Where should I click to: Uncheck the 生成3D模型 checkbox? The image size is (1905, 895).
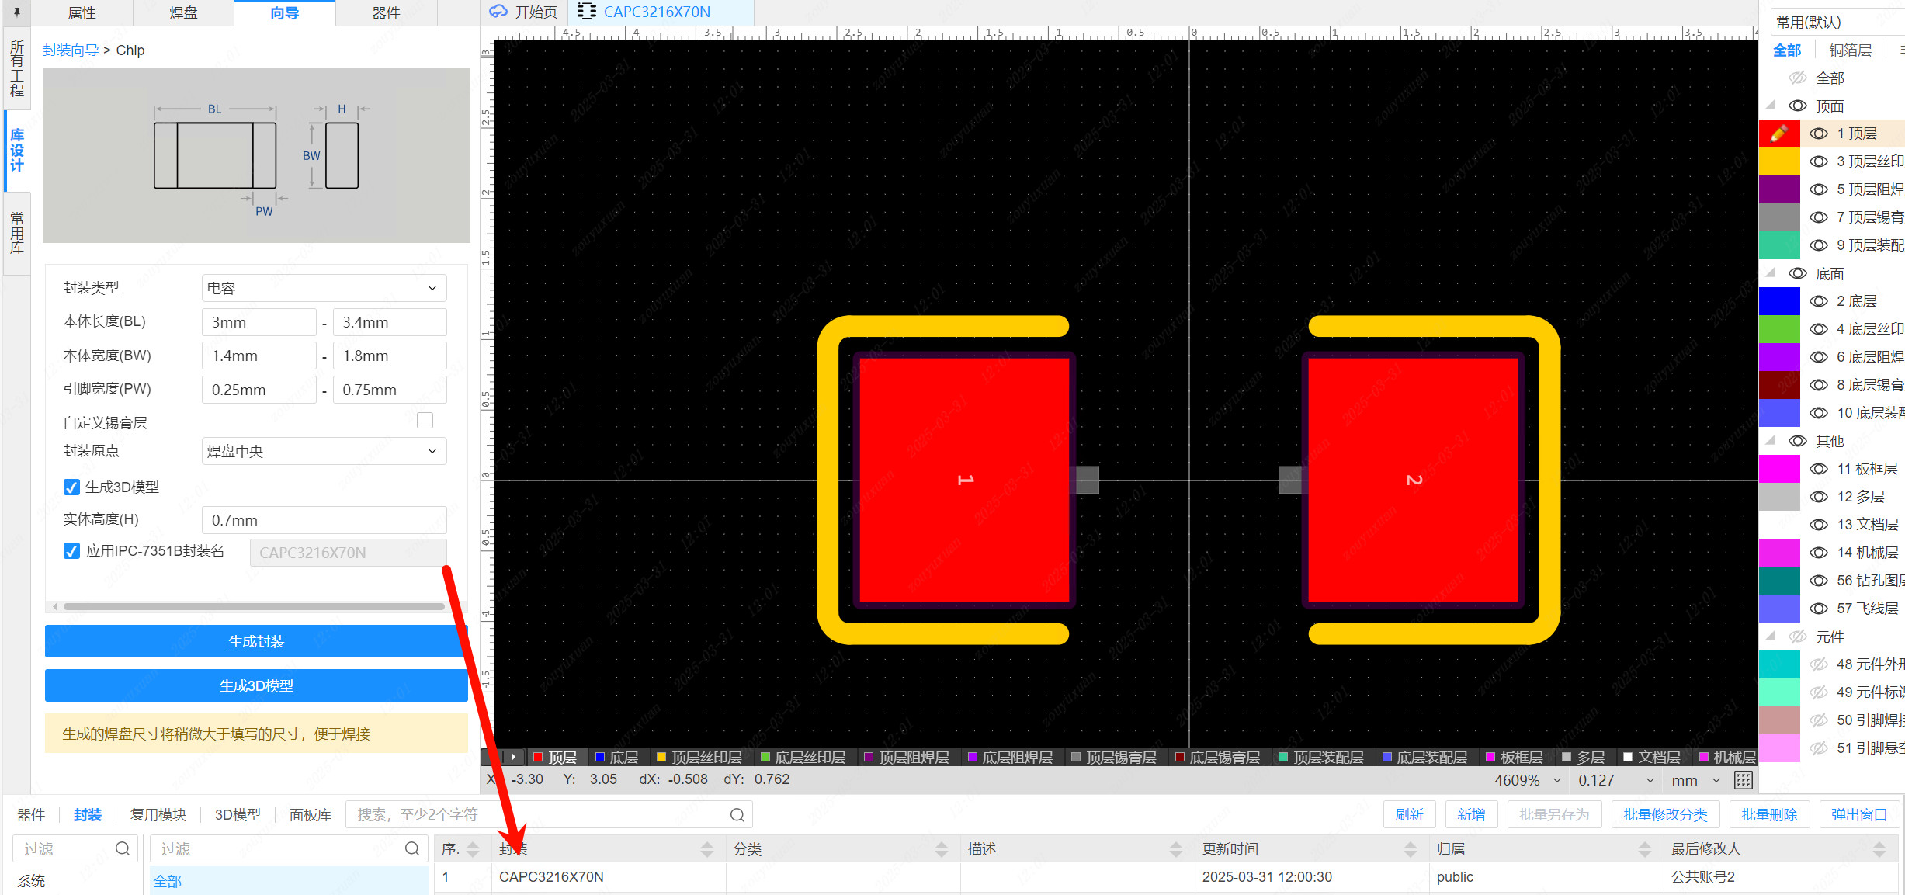coord(71,487)
